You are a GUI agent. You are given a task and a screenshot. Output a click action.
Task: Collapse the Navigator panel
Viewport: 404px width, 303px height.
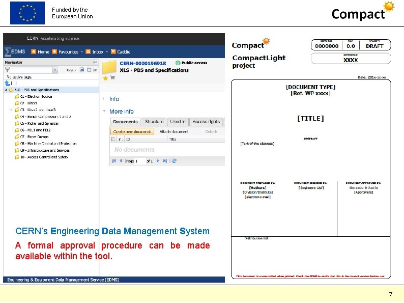95,62
